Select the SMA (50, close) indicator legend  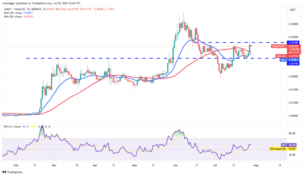(13, 17)
